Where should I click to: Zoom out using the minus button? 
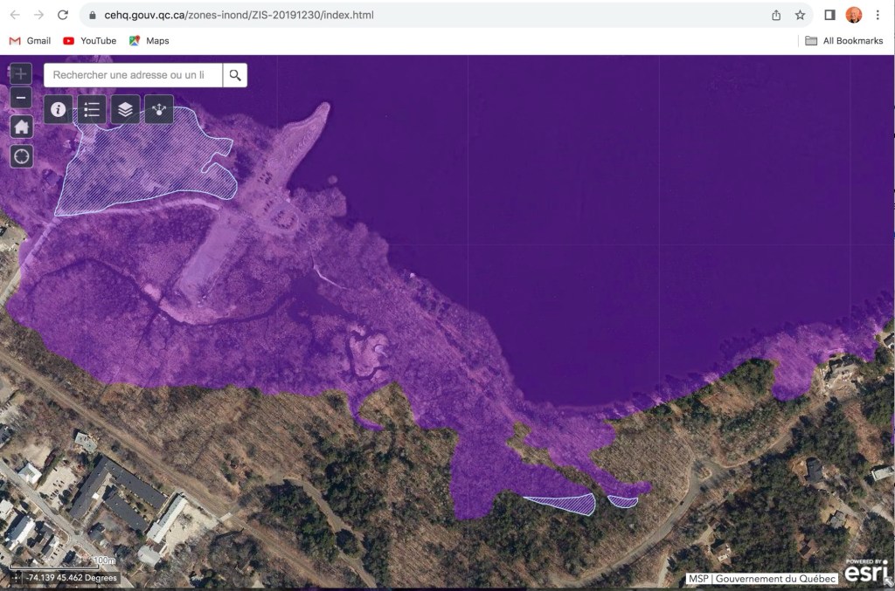(x=22, y=98)
